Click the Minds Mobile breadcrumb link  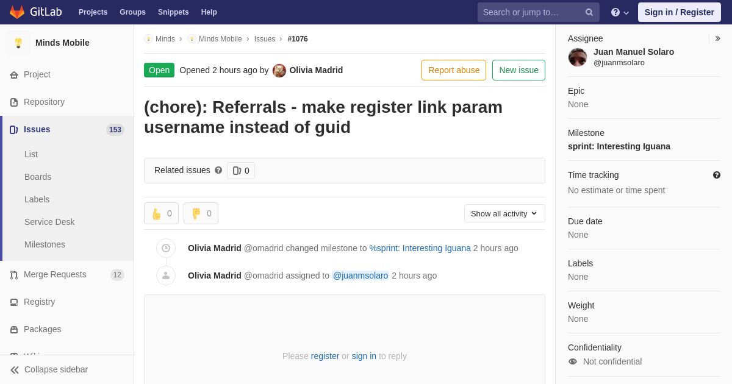point(220,39)
